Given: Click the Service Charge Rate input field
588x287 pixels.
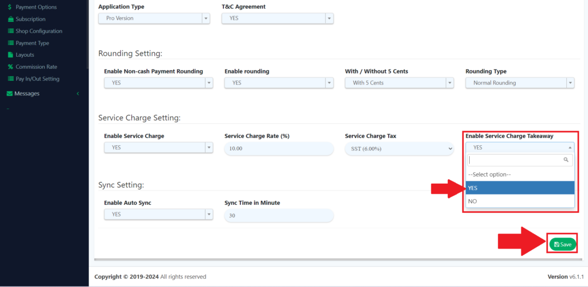Looking at the screenshot, I should [278, 149].
